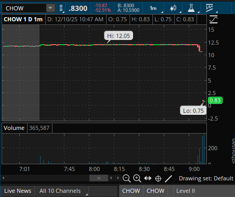Screen dimensions: 235x197
Task: Click the price axis scale curve icon
Action: click(213, 19)
